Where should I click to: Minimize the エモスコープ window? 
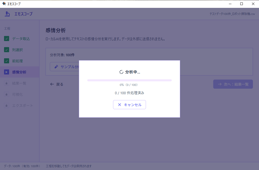(x=230, y=4)
